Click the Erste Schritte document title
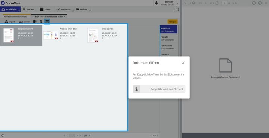Image resolution: width=269 pixels, height=138 pixels. click(108, 29)
